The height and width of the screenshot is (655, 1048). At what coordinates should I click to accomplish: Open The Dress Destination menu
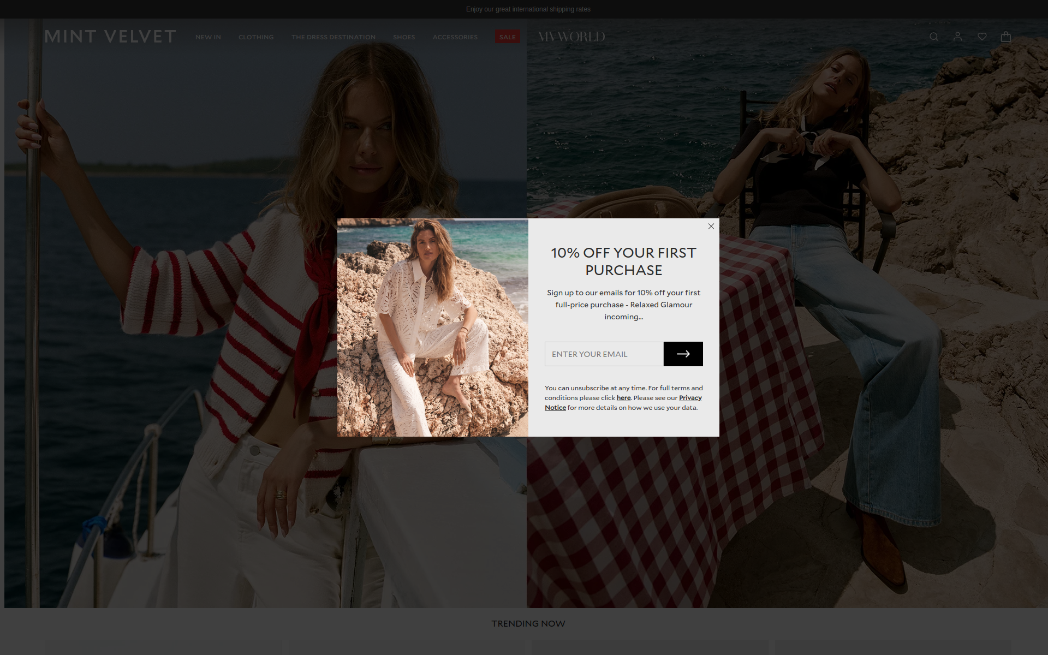coord(334,37)
